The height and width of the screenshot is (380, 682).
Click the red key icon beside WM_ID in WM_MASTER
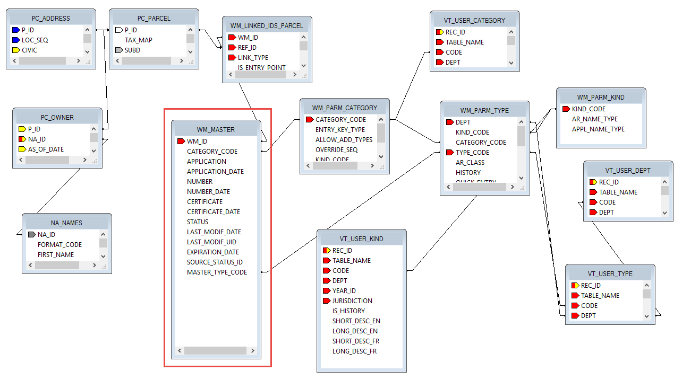coord(181,142)
